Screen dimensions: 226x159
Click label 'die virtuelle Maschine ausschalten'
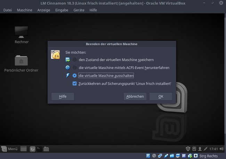(106, 75)
